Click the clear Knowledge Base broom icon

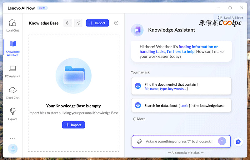pyautogui.click(x=78, y=23)
